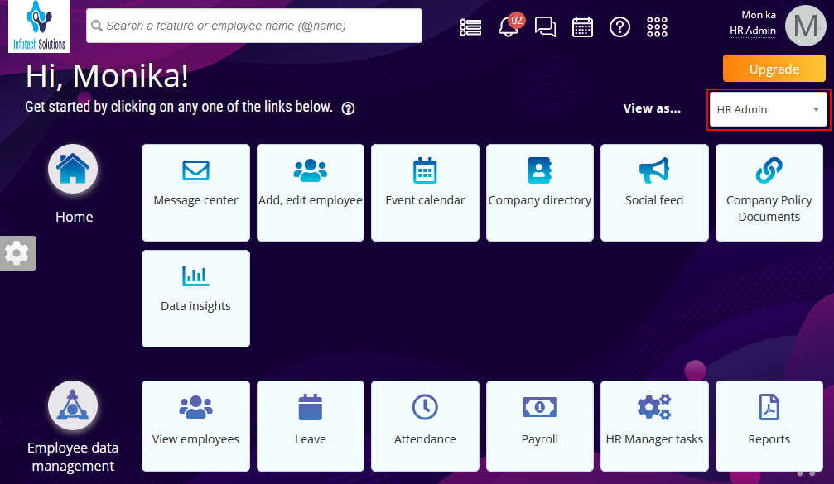Open the Data insights chart tile

(195, 298)
